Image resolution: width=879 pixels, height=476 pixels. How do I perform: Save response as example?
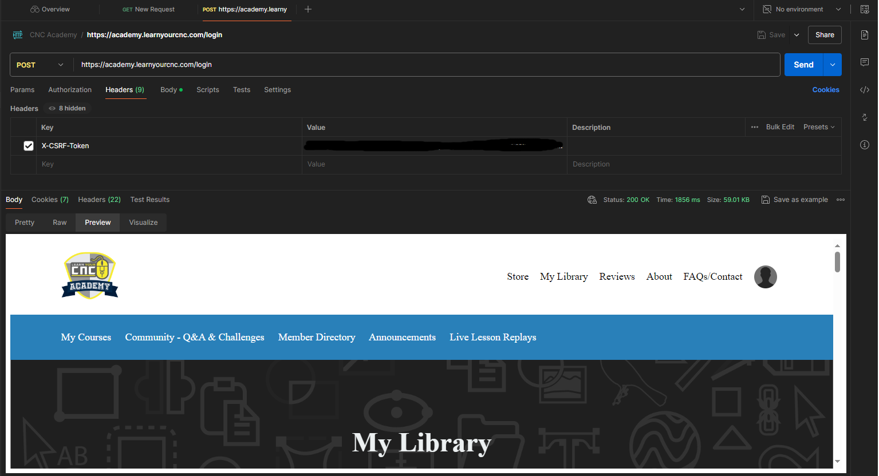pos(795,200)
